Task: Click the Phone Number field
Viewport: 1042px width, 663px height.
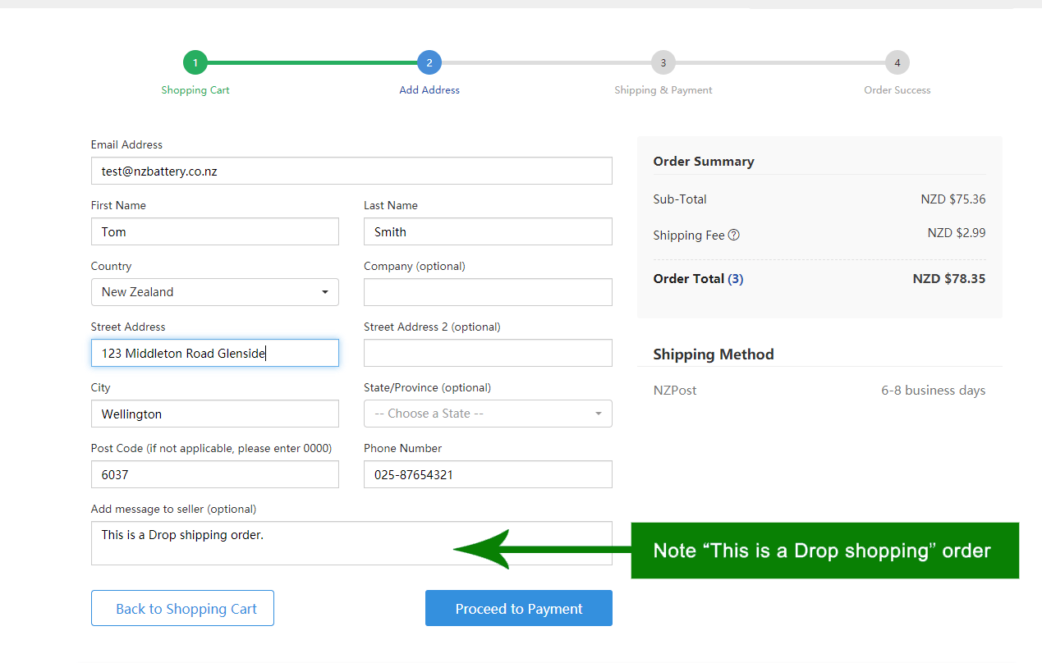Action: [x=488, y=474]
